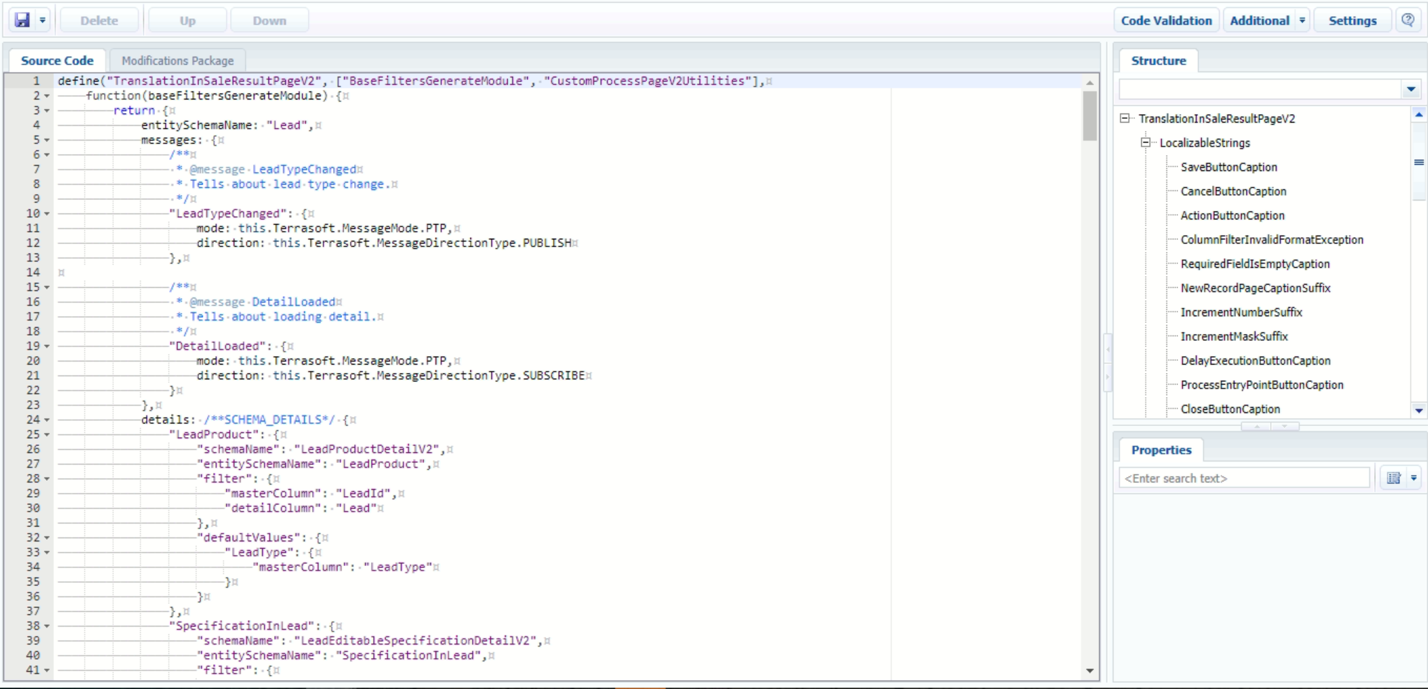Fold the SpecificationInLead block at line 38
This screenshot has width=1428, height=689.
point(47,626)
